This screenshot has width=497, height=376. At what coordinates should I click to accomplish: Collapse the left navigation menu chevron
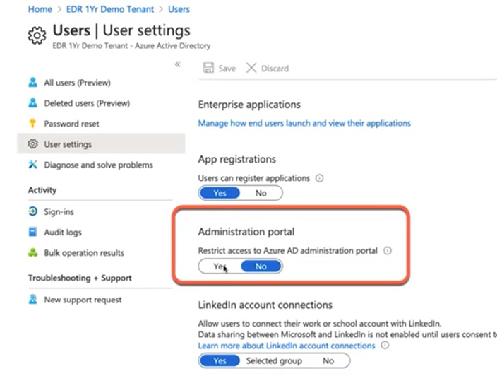[x=178, y=64]
